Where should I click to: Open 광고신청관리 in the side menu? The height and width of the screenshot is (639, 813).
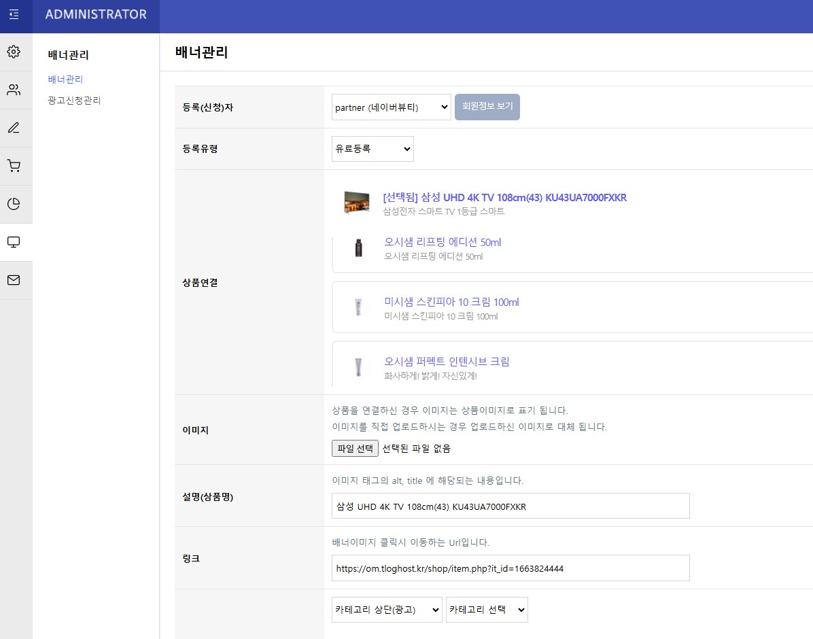(x=74, y=101)
